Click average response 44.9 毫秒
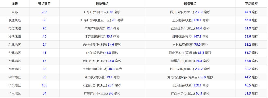 (x=251, y=20)
